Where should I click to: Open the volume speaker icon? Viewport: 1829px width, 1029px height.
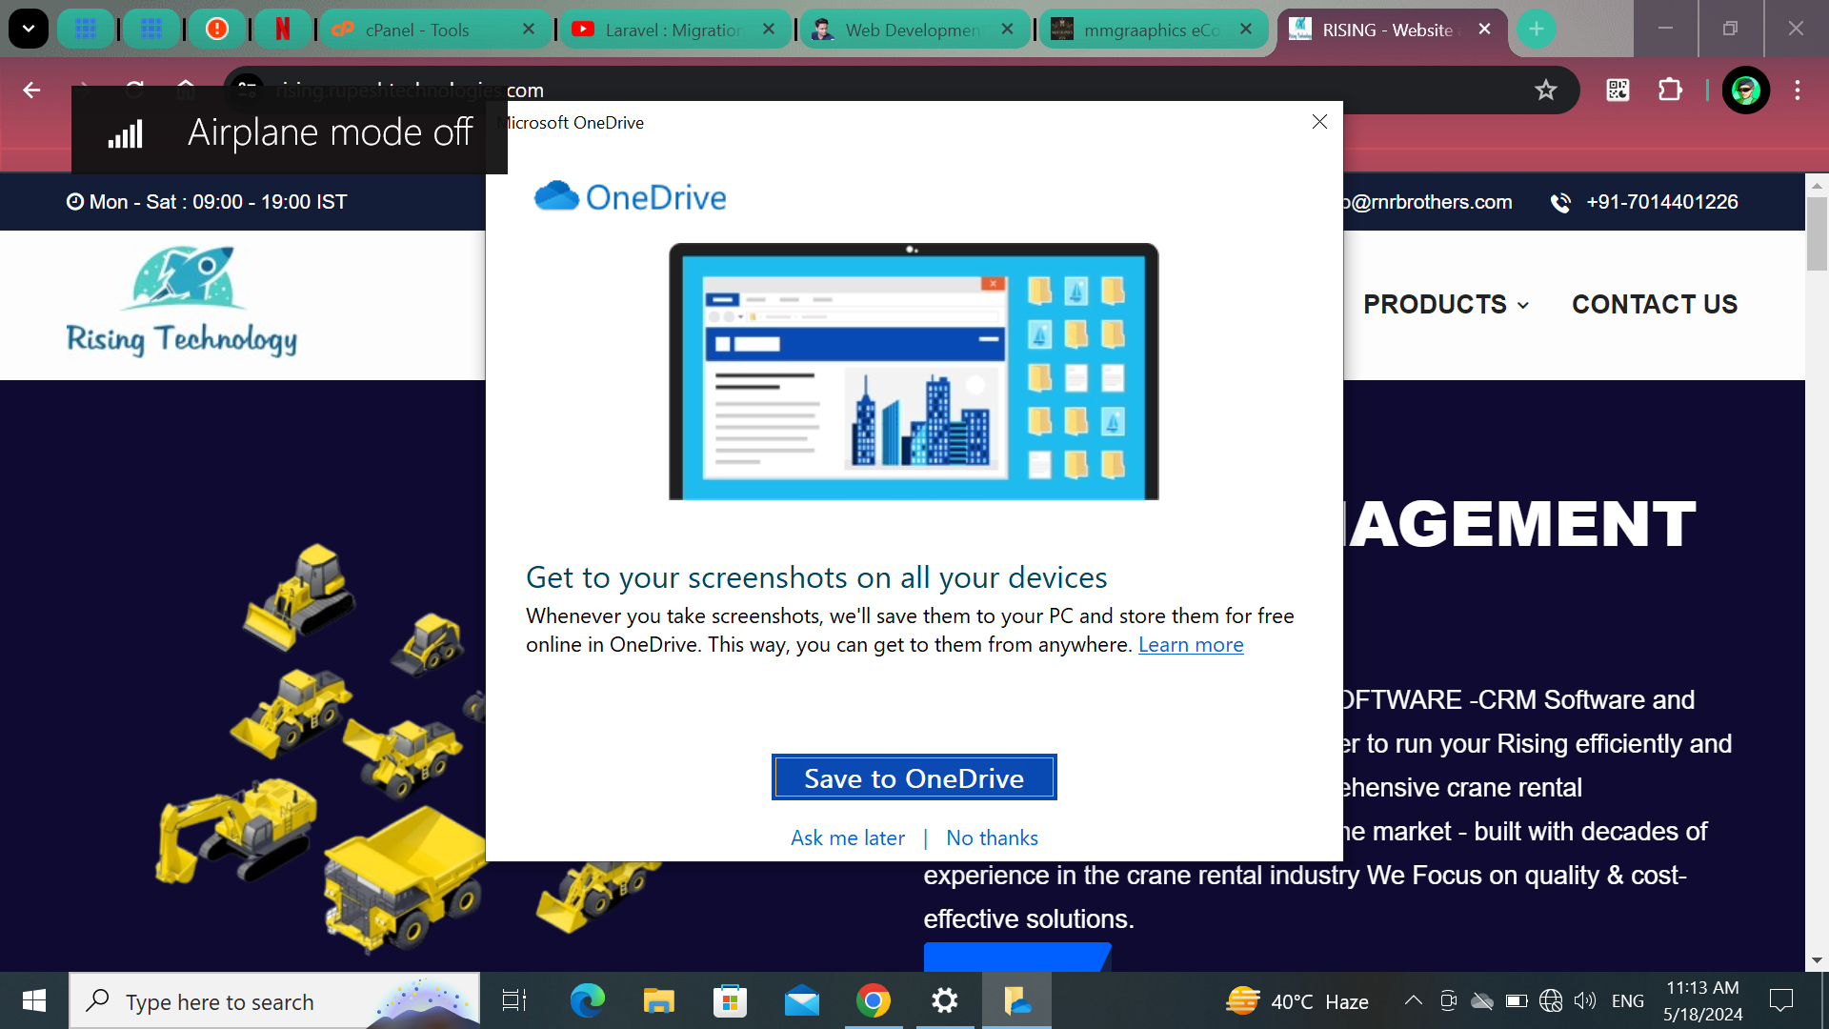(x=1585, y=1000)
